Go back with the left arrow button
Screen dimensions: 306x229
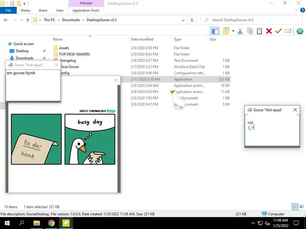click(x=6, y=20)
